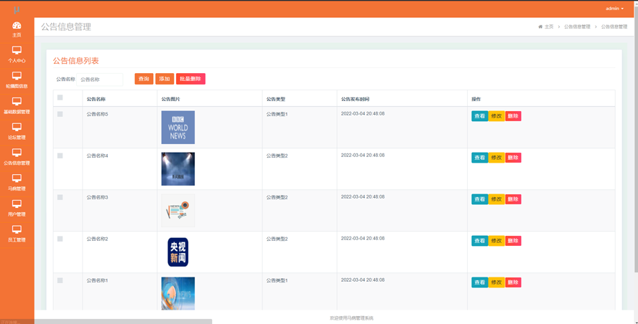This screenshot has height=324, width=638.
Task: Click the μ logo in the top bar
Action: point(17,9)
